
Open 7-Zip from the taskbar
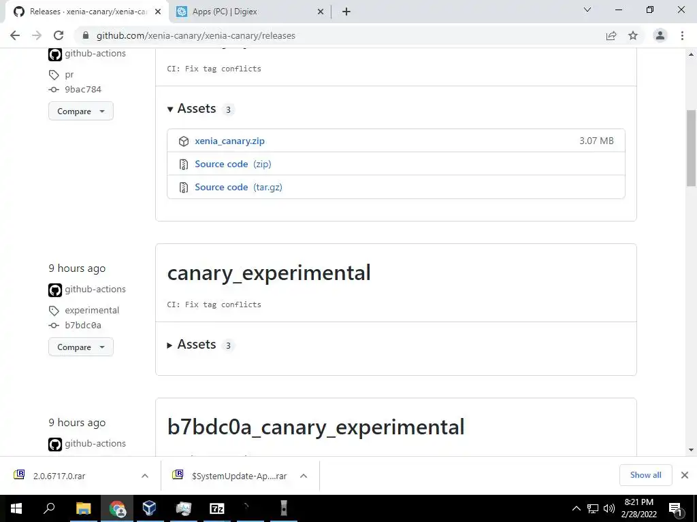tap(217, 508)
